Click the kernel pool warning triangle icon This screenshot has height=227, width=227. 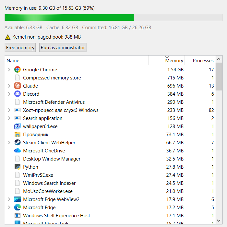(x=8, y=37)
